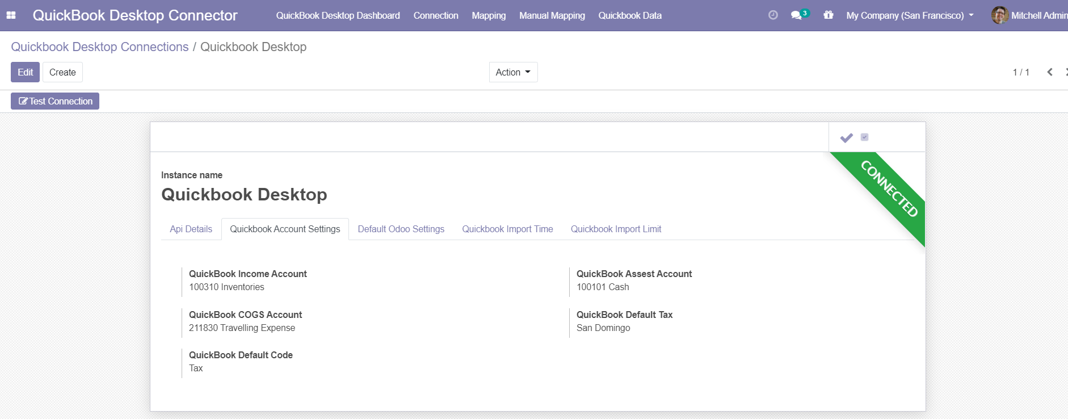This screenshot has width=1068, height=419.
Task: Click Mitchell Admin user avatar
Action: [x=999, y=15]
